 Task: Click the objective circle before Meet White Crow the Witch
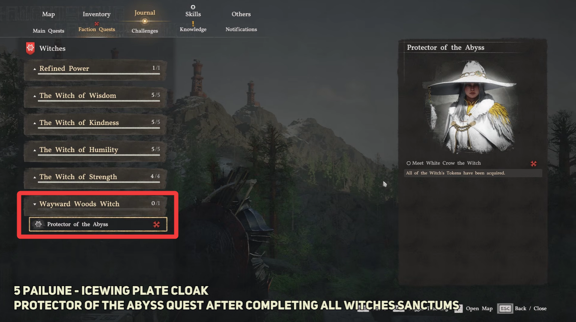(409, 163)
